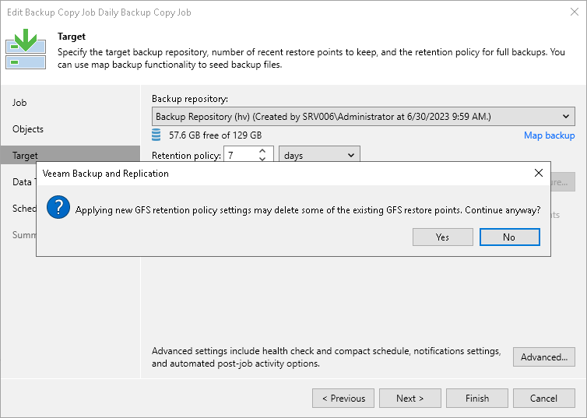
Task: Confirm with the Yes button
Action: pyautogui.click(x=442, y=237)
